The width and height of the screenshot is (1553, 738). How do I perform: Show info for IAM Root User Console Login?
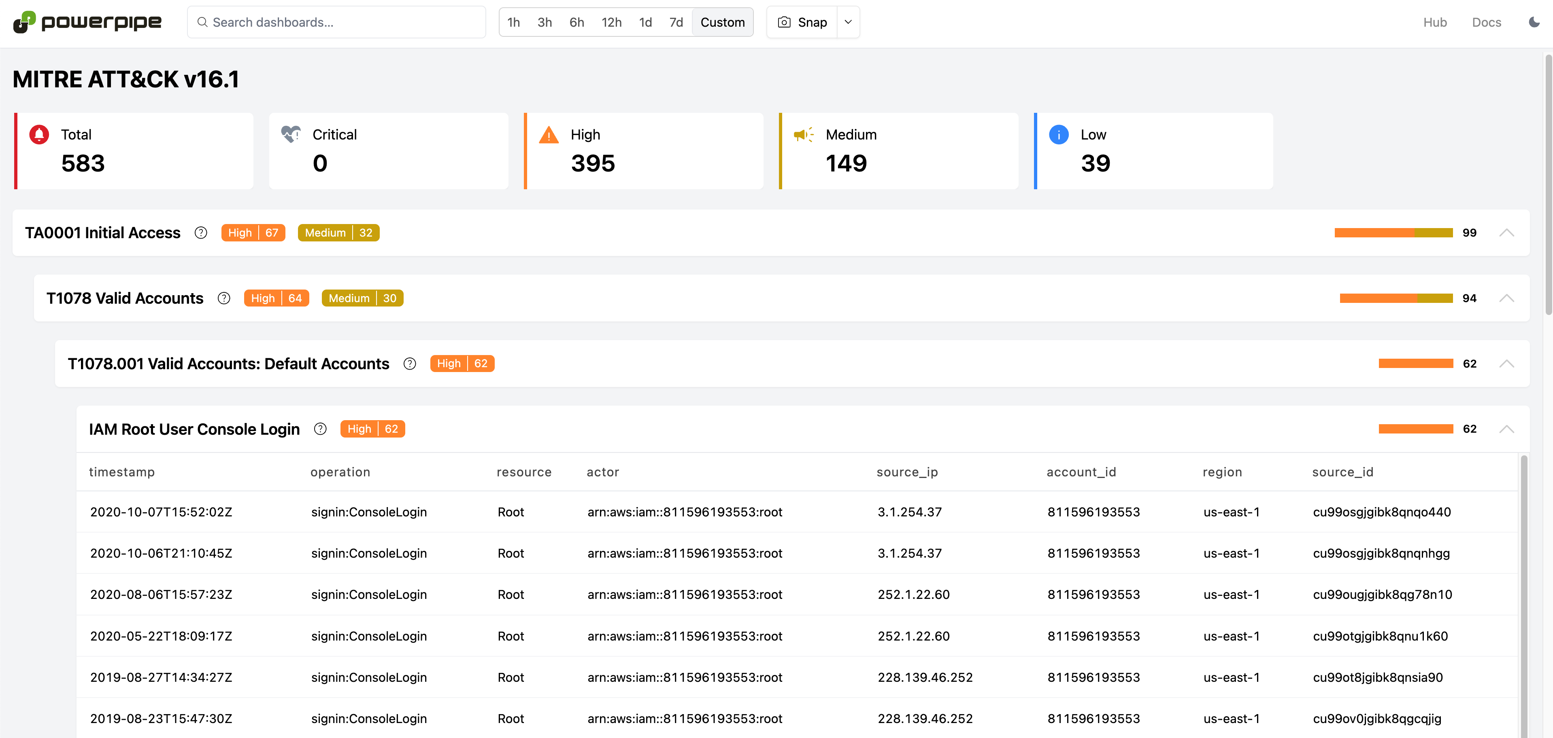coord(320,429)
